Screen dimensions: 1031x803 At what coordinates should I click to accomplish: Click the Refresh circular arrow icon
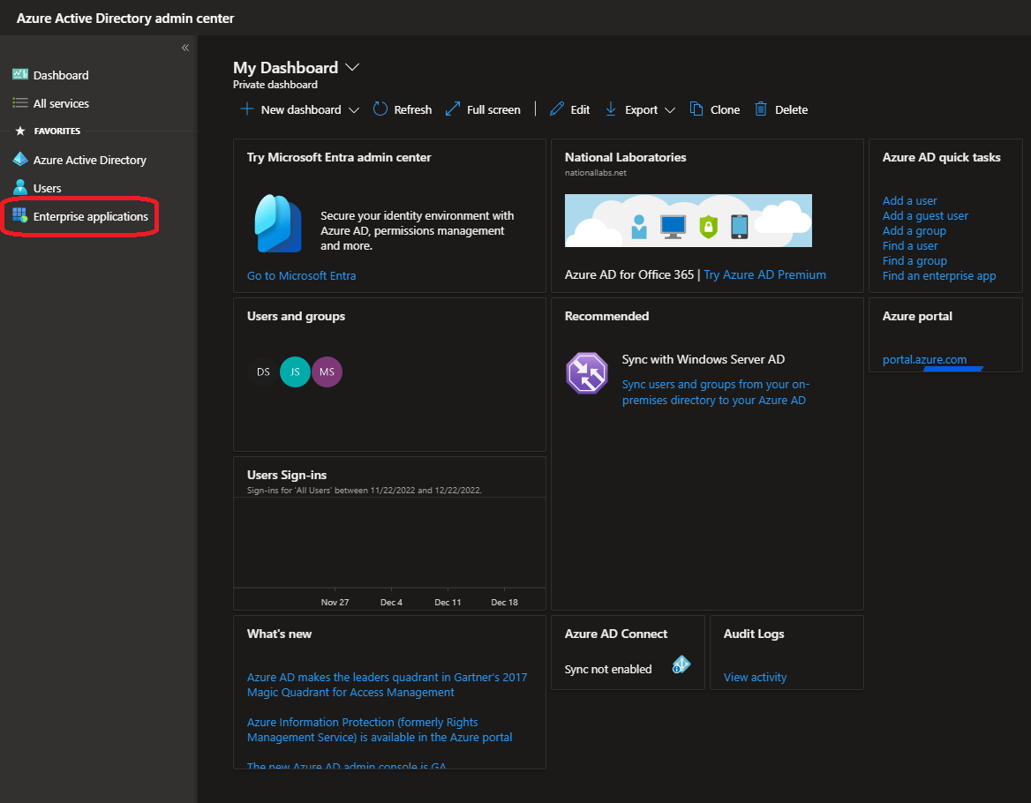click(380, 109)
